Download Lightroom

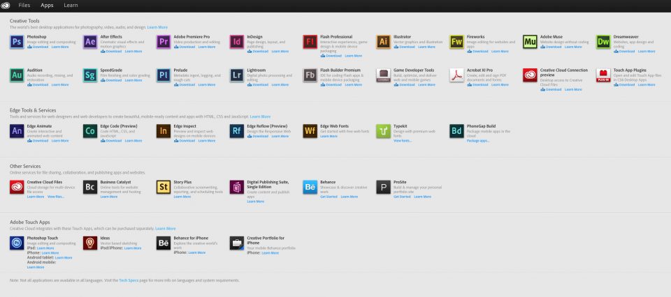click(258, 84)
